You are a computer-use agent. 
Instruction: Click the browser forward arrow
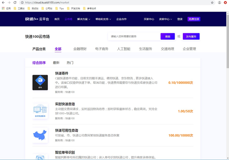click(9, 2)
